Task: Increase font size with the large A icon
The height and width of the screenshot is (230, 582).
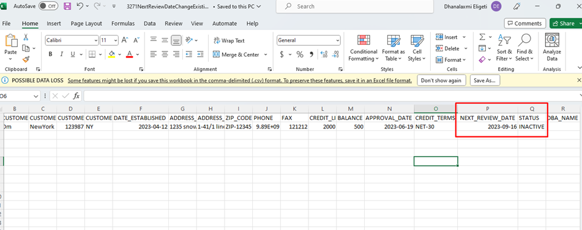Action: [x=125, y=40]
